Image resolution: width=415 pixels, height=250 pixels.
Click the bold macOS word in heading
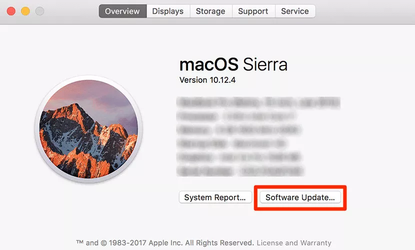208,64
